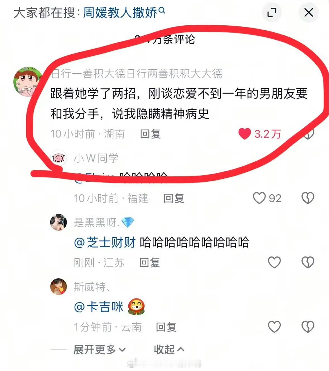Dislike 斯威特's reply with broken heart
This screenshot has height=371, width=329.
coord(308,327)
